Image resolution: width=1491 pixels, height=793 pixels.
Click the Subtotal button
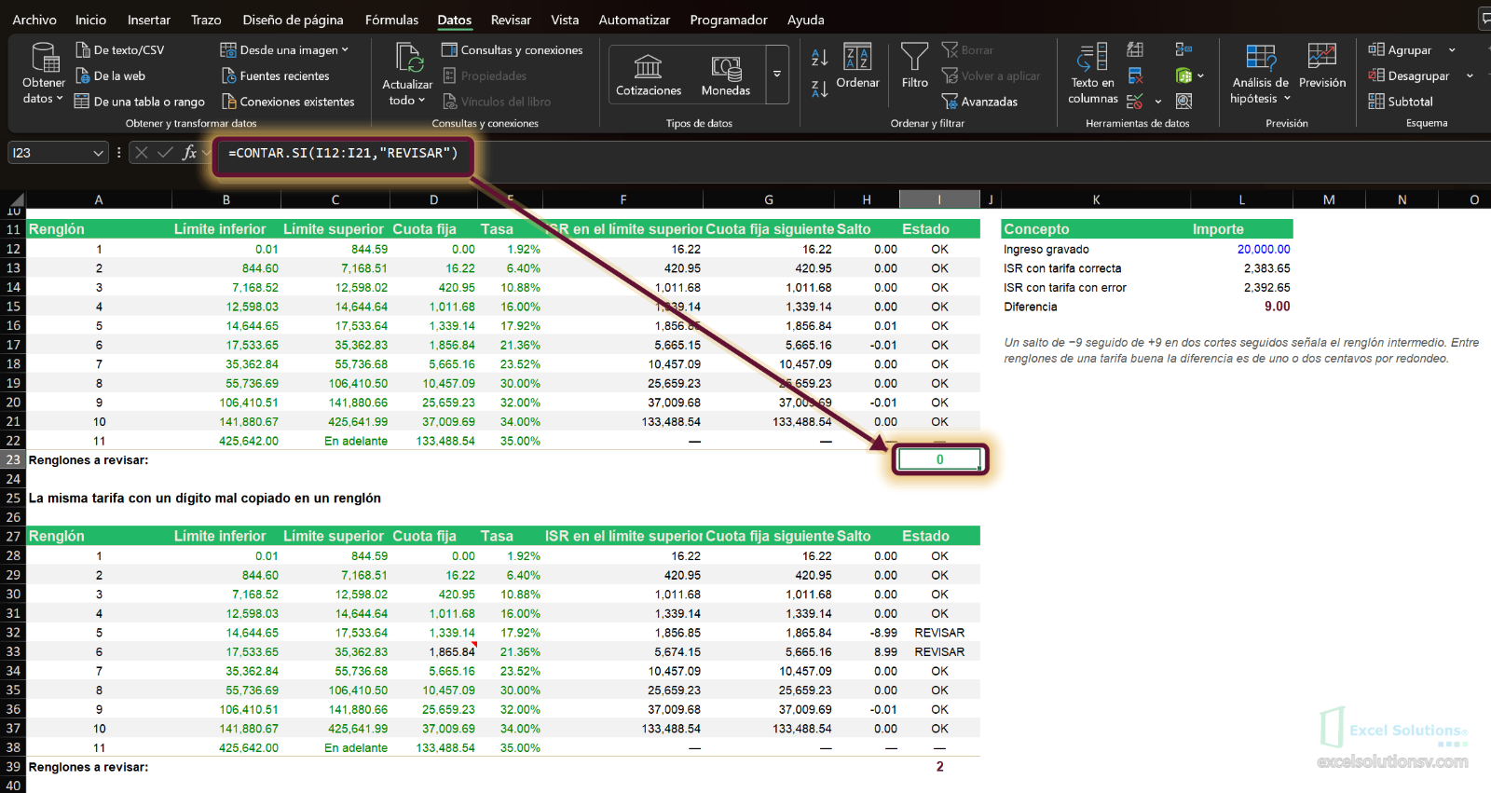1401,102
